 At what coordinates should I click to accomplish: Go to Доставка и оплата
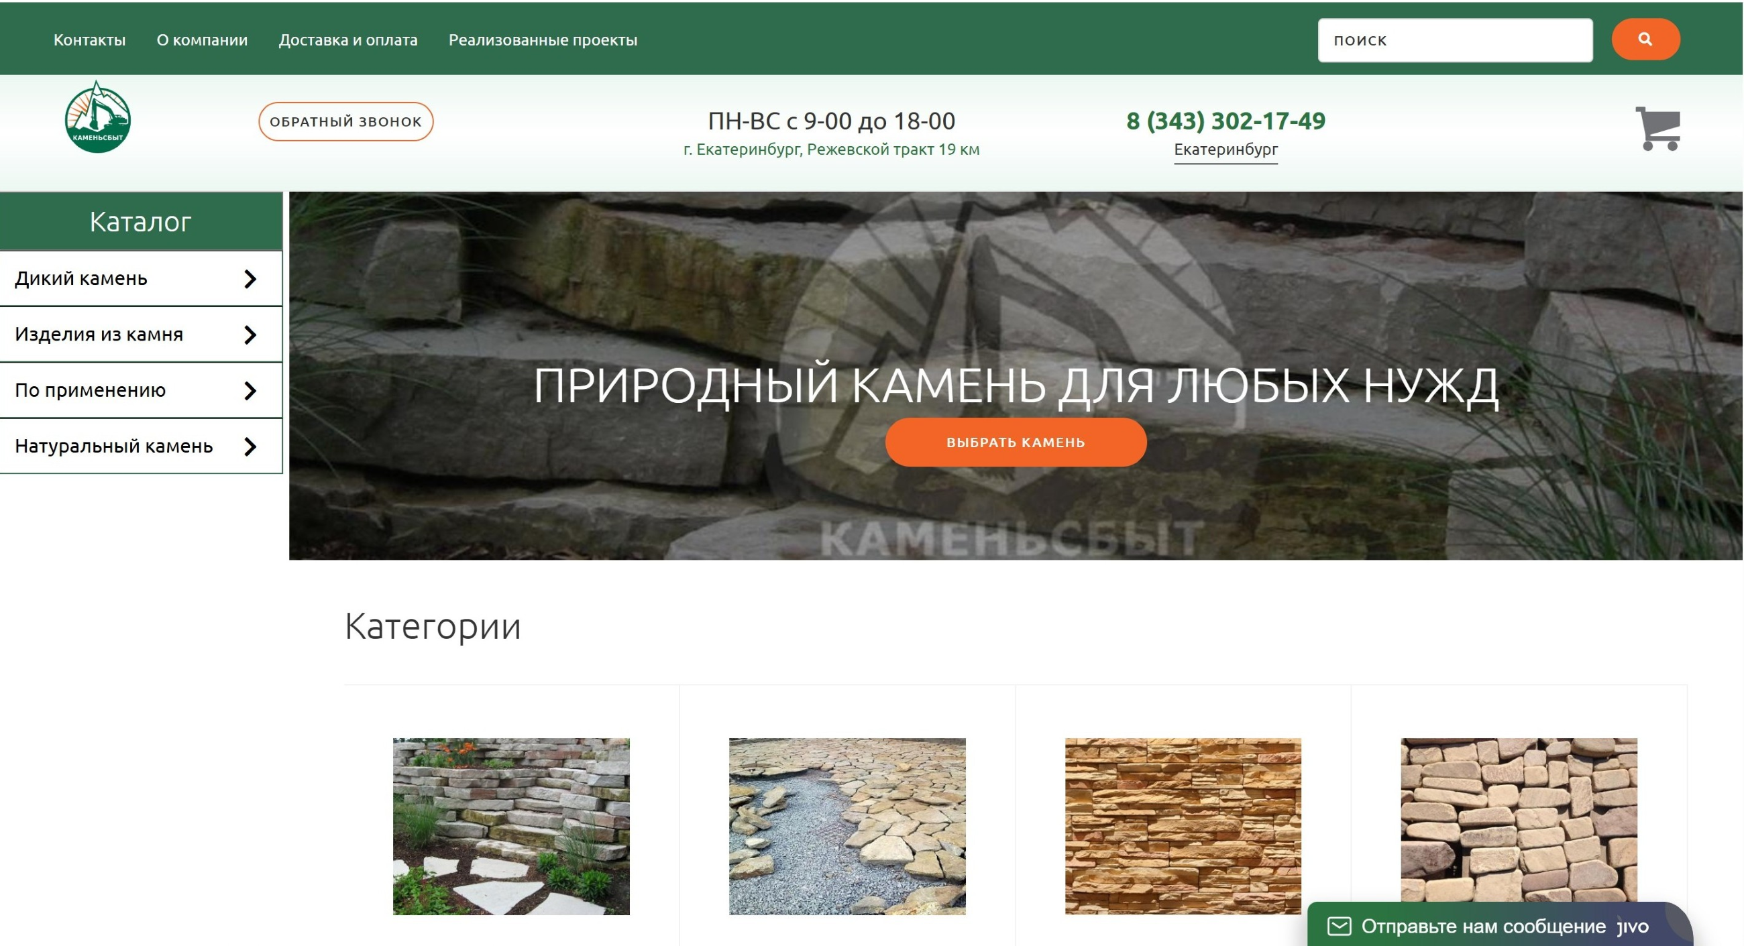[x=348, y=40]
